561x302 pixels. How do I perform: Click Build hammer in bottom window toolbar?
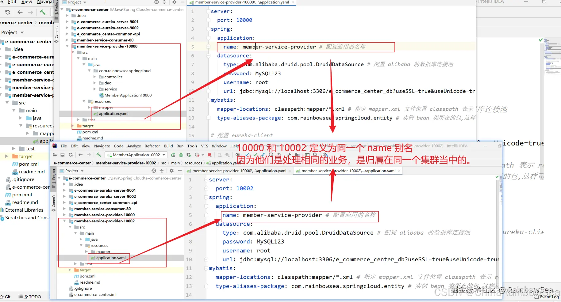tap(98, 155)
